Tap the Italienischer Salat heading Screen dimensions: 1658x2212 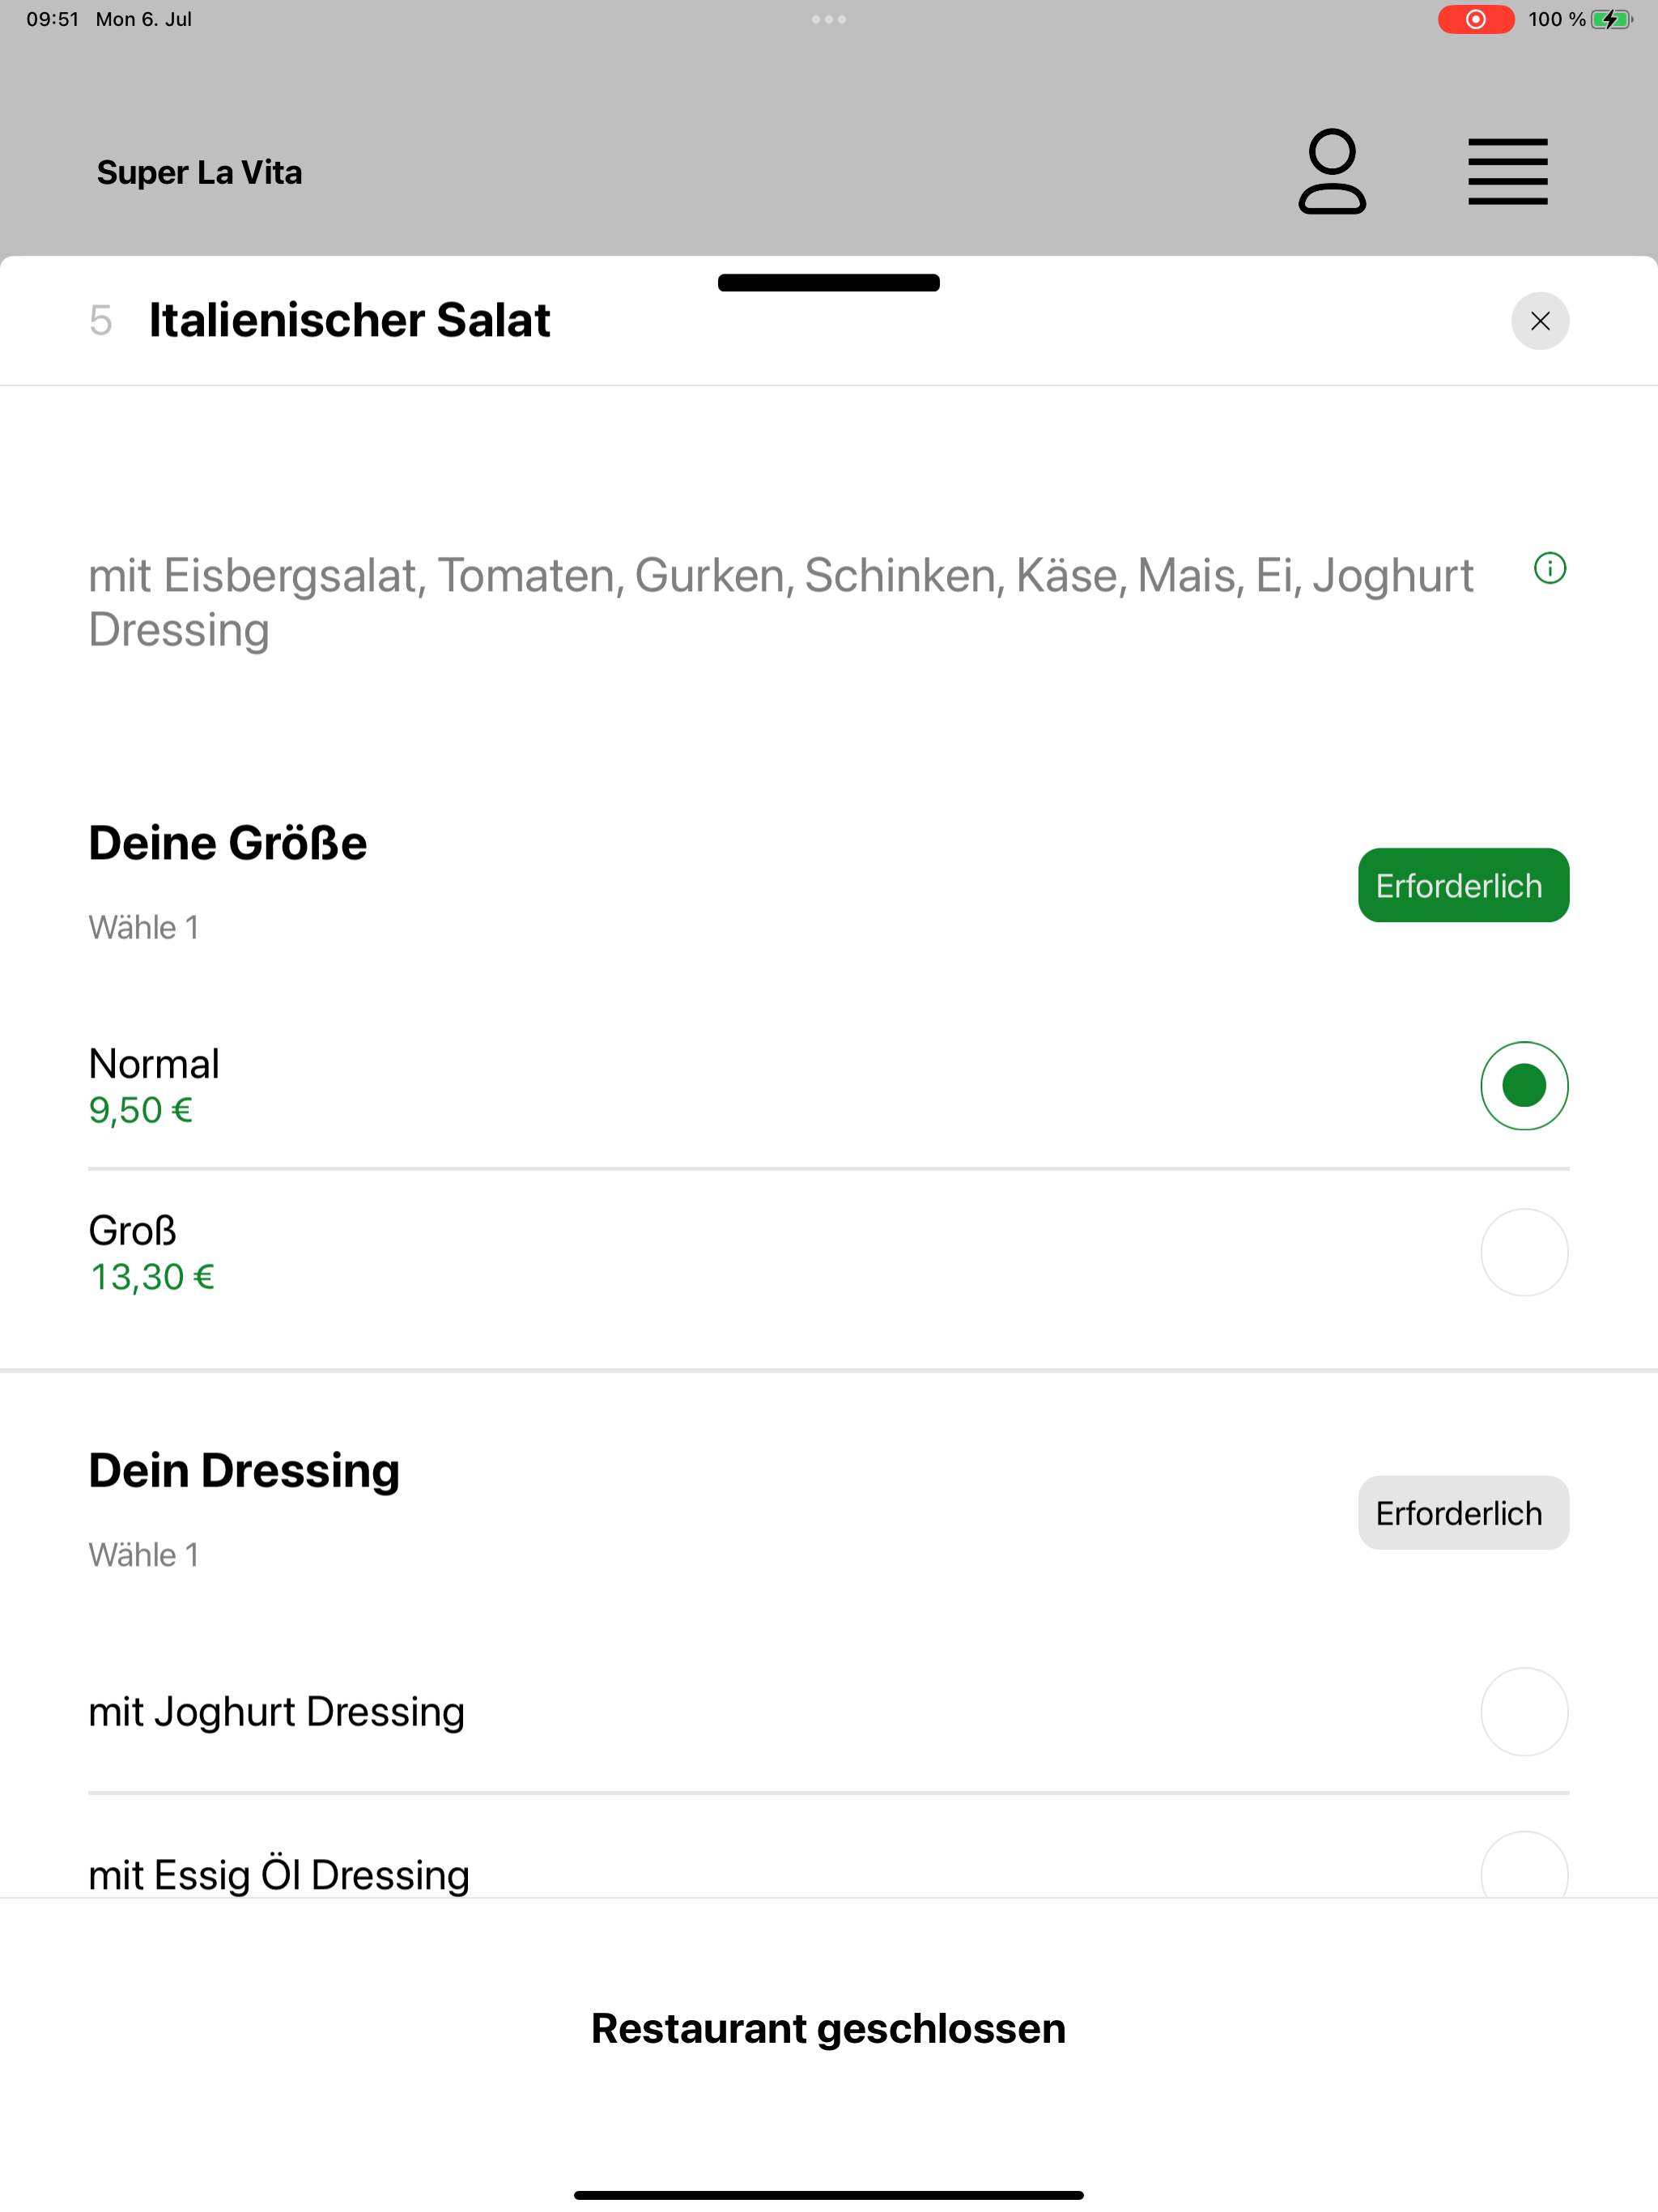[x=349, y=321]
